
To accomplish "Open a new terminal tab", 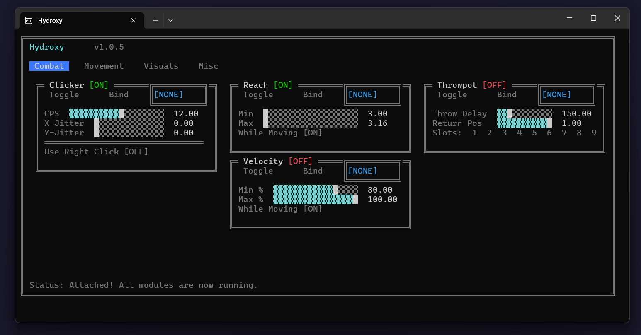I will [155, 20].
